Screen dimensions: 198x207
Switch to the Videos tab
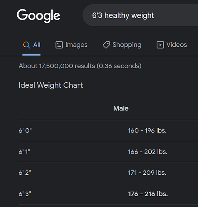[172, 45]
